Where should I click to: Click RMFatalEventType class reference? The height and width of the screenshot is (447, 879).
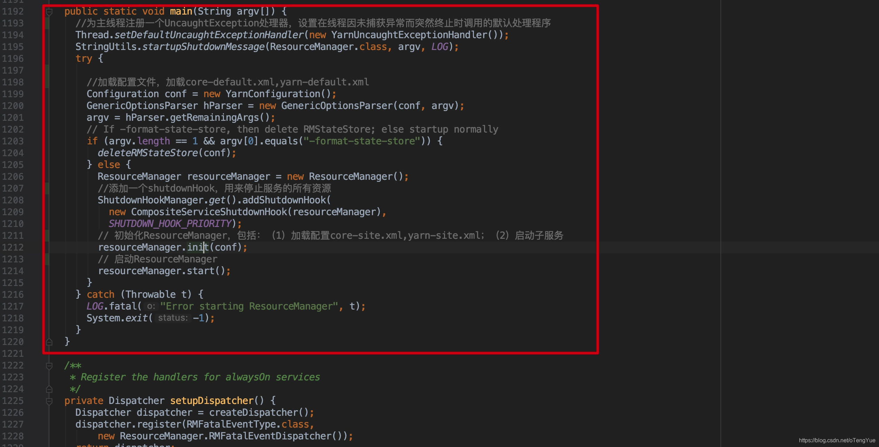coord(231,424)
